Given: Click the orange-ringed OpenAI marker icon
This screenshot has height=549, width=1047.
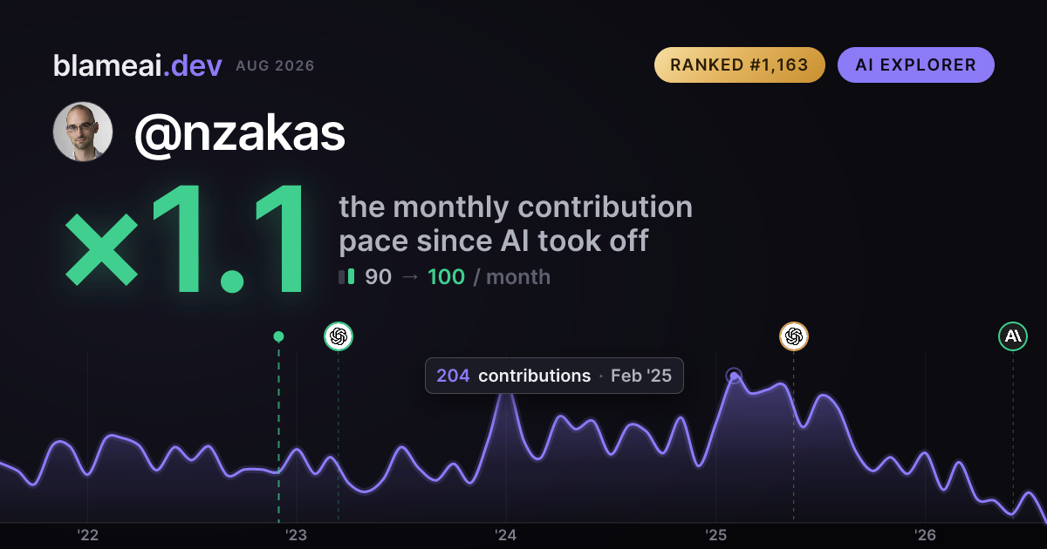Looking at the screenshot, I should coord(793,335).
